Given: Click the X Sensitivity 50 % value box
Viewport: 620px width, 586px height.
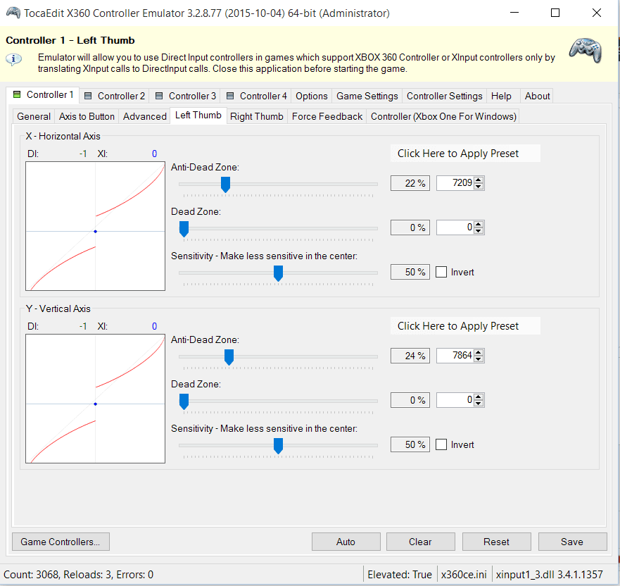Looking at the screenshot, I should coord(410,272).
